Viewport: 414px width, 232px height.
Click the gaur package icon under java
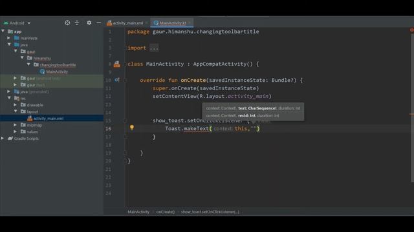23,52
